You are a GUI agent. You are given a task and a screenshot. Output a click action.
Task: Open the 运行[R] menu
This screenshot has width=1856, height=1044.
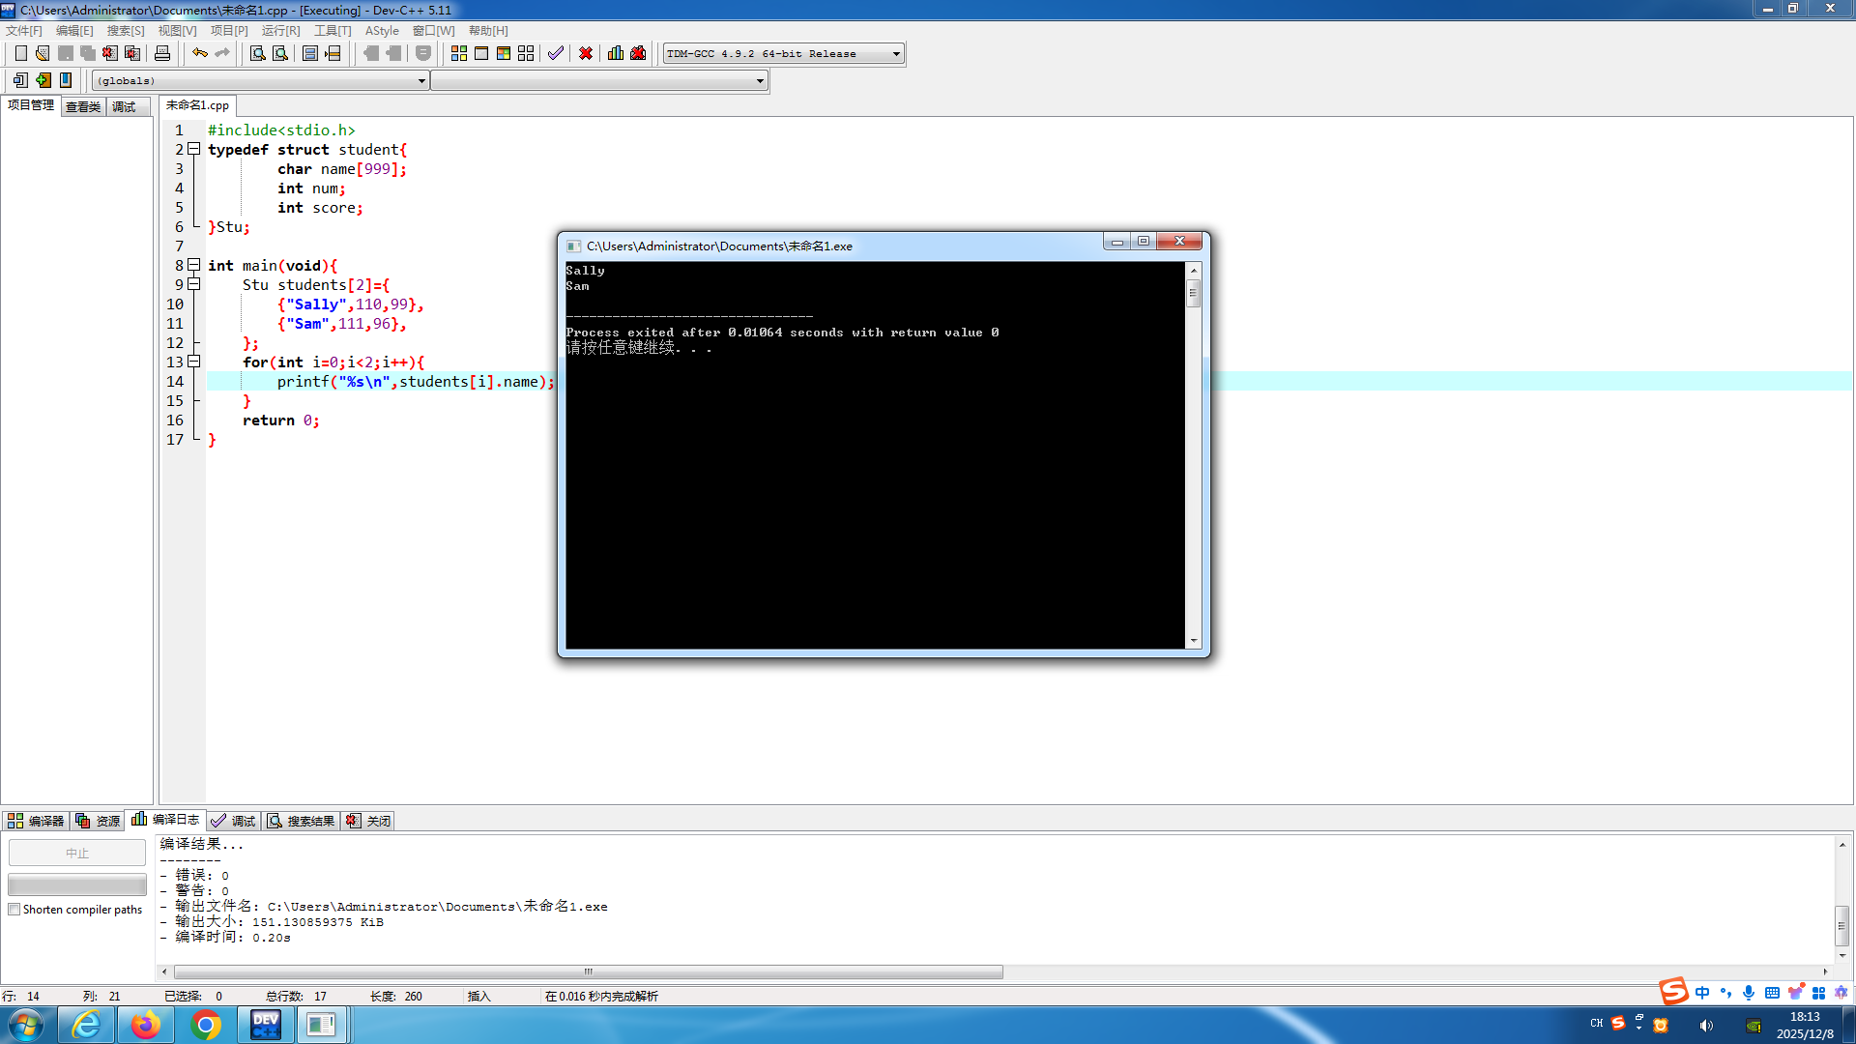(280, 31)
